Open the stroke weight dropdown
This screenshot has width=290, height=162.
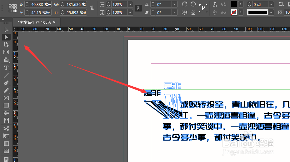point(271,4)
